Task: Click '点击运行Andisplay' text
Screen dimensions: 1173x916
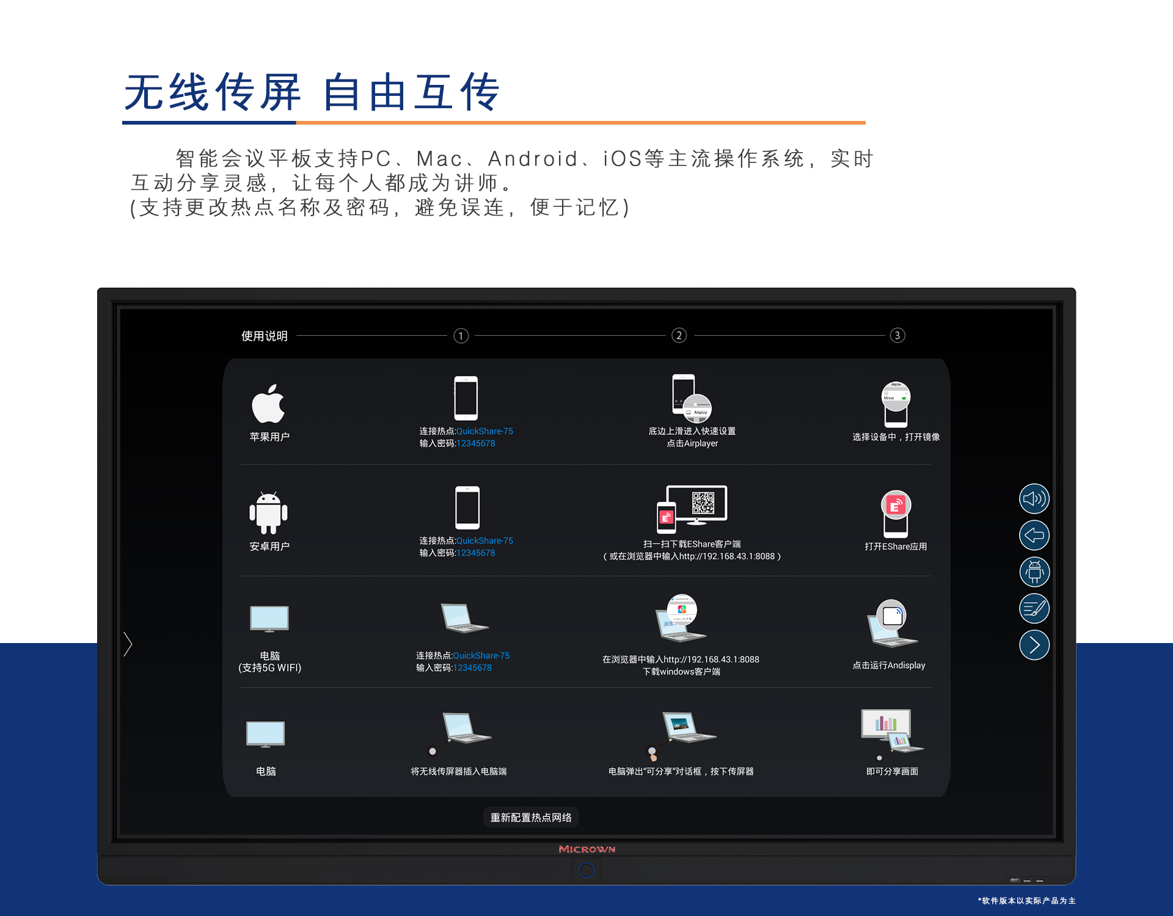Action: pos(889,665)
